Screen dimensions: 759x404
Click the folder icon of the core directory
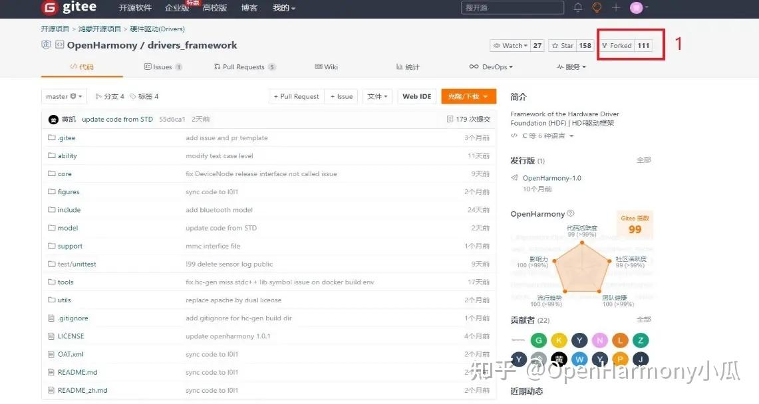(x=51, y=173)
